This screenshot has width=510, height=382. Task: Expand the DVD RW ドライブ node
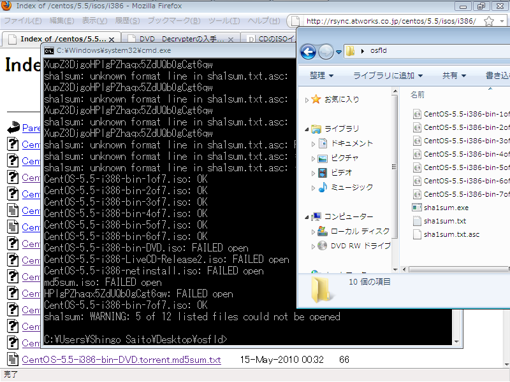pyautogui.click(x=313, y=246)
